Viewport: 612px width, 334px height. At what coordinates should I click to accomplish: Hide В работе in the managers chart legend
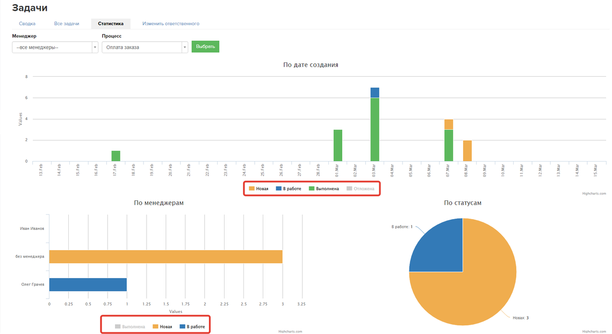[x=192, y=326]
